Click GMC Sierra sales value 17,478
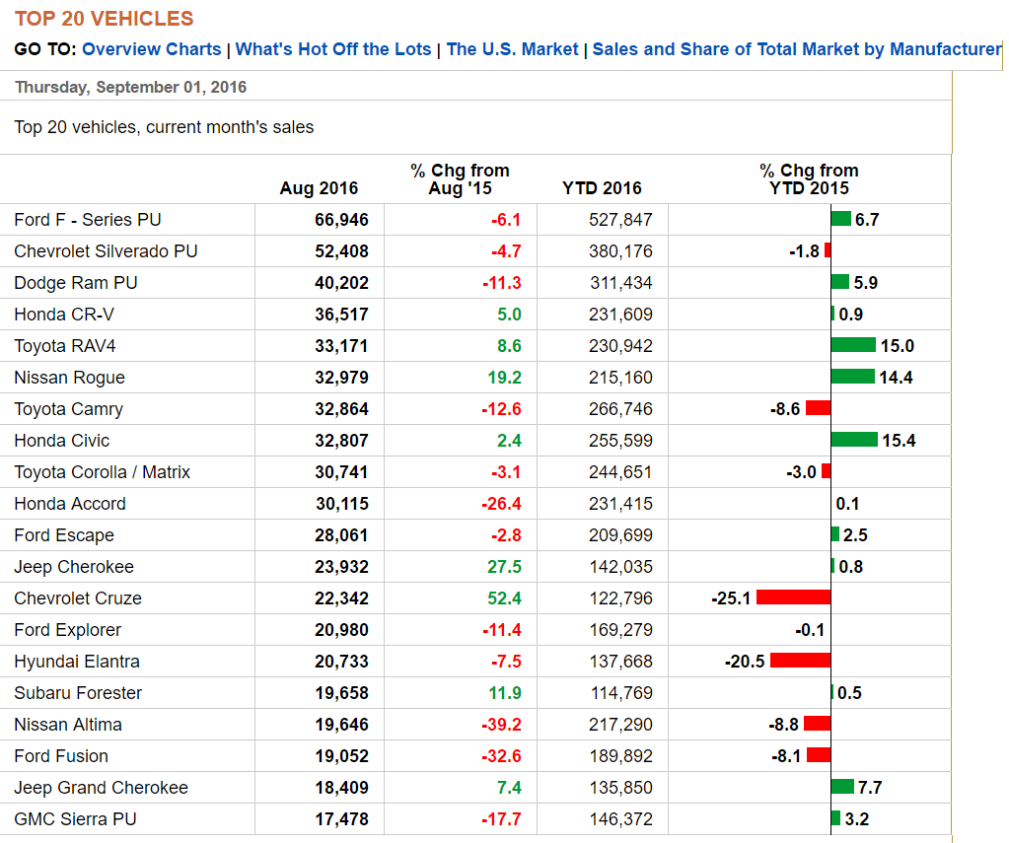The height and width of the screenshot is (843, 1009). [341, 818]
